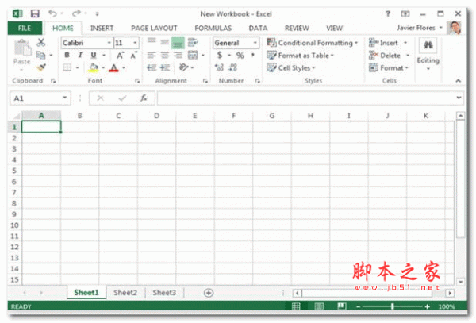
Task: Click the Borders icon
Action: [x=67, y=67]
